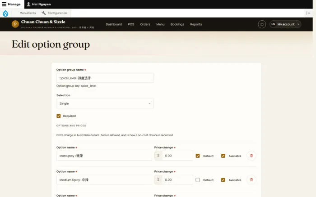Screen dimensions: 316x197
Task: Click price change field for Mild Spicy
Action: [x=177, y=156]
